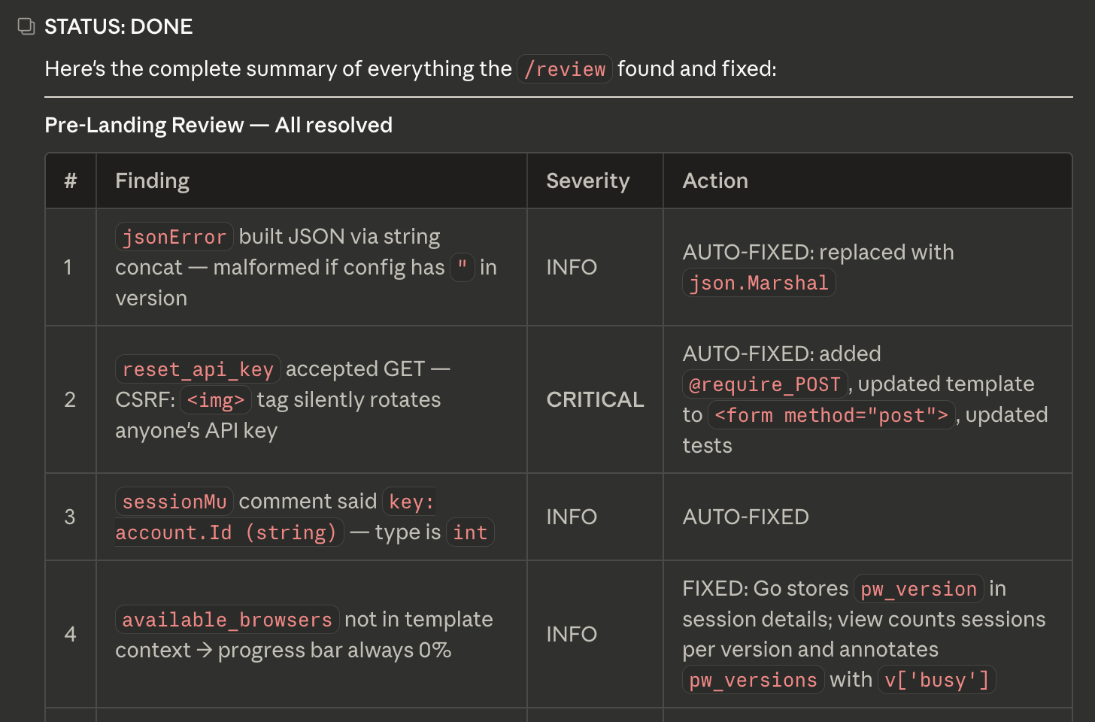Screen dimensions: 1095x722
Task: Click the pw_version code chip
Action: tap(918, 589)
